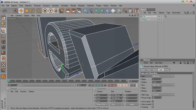Select the Live Selection tool
196x110 pixels.
[x=16, y=11]
